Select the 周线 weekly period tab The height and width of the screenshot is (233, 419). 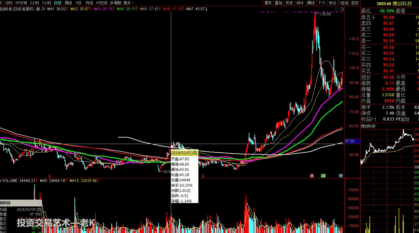68,3
